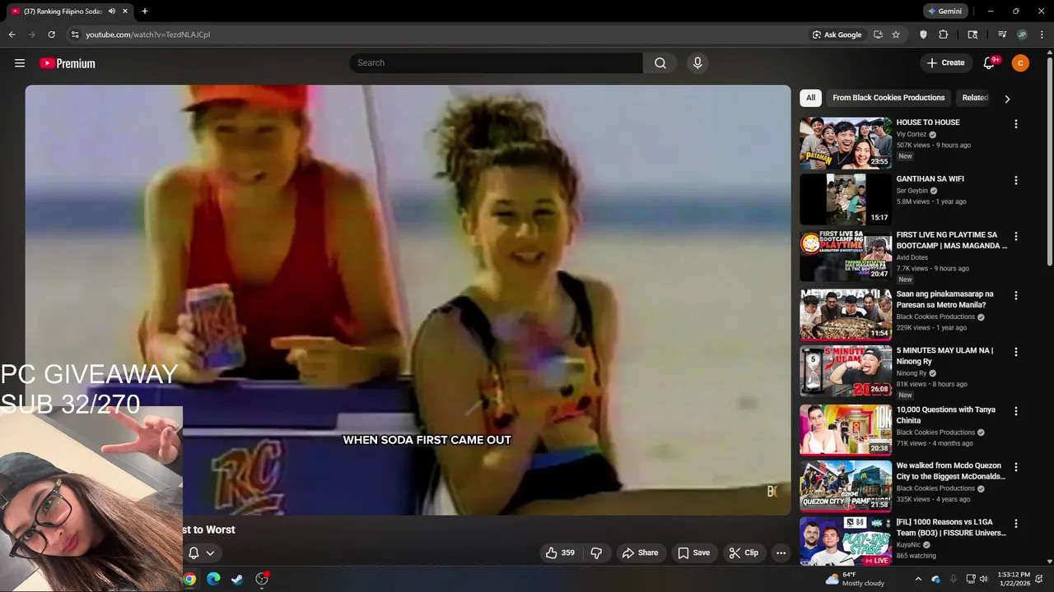Like the video with thumbs up

click(x=560, y=553)
